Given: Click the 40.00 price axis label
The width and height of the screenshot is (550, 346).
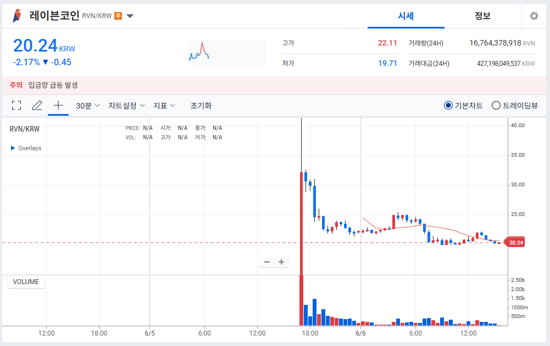Looking at the screenshot, I should tap(518, 126).
